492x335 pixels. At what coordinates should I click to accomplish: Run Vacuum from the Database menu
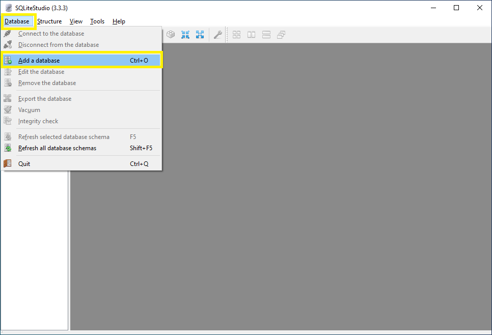(x=81, y=110)
